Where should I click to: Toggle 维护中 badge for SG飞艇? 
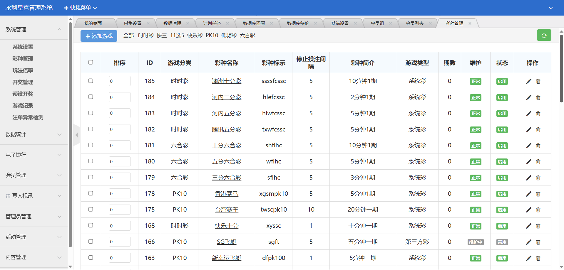tap(475, 242)
